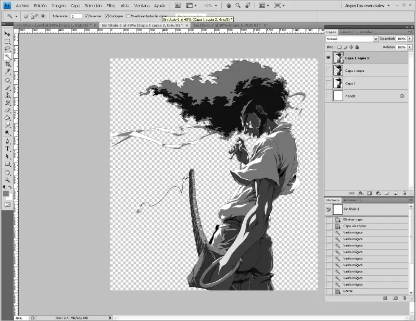
Task: Delete current state in Historia panel
Action: (405, 298)
